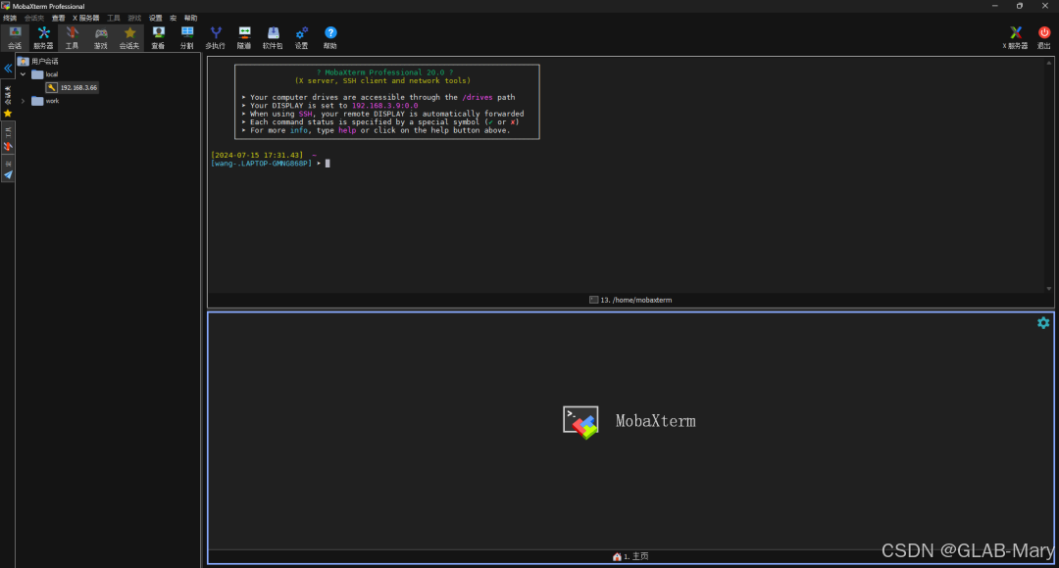Open the 游戏 gamepad toolbar icon
Image resolution: width=1059 pixels, height=568 pixels.
[x=101, y=38]
